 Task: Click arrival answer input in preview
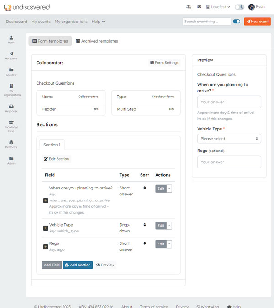[229, 102]
